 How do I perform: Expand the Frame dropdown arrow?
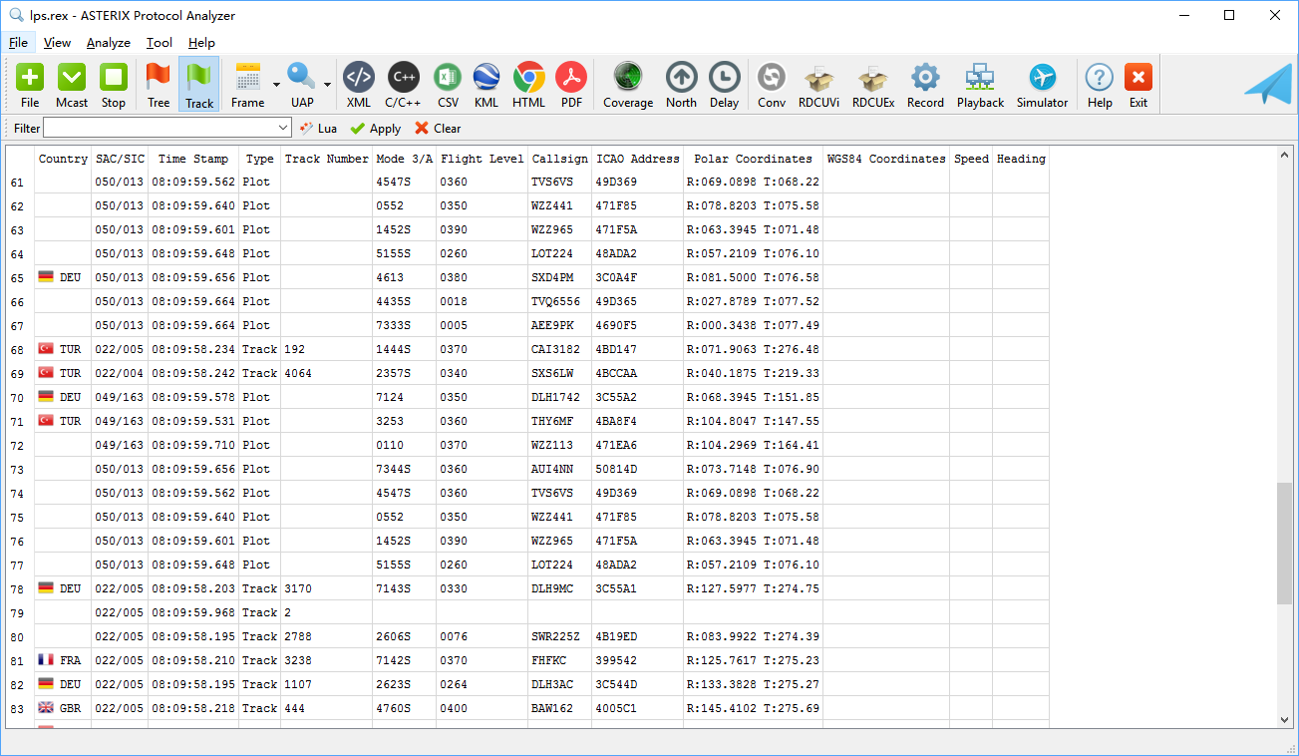click(276, 85)
